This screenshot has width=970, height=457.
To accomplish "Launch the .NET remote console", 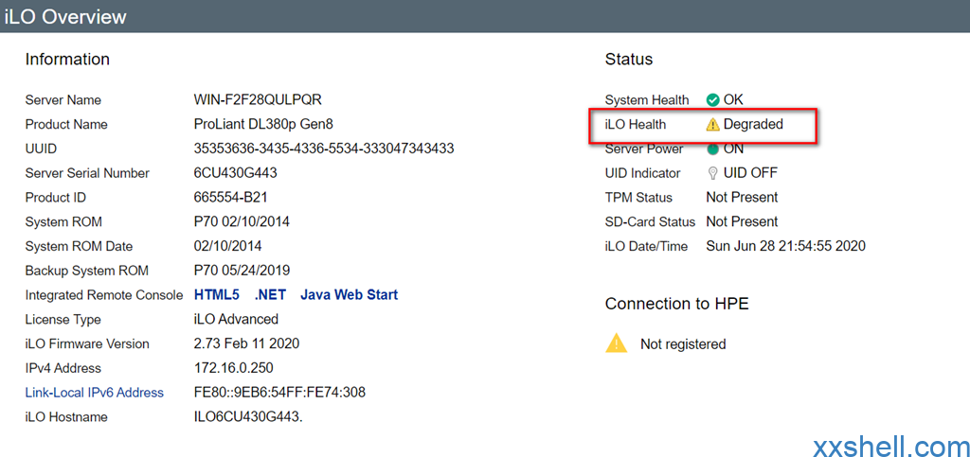I will click(270, 294).
